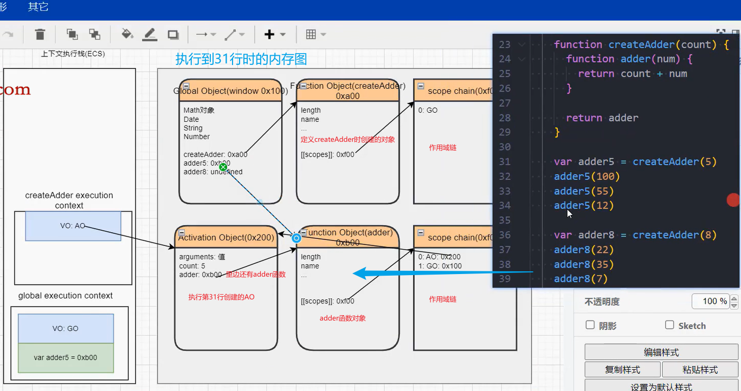Increase opacity with the up stepper arrow

tap(734, 298)
